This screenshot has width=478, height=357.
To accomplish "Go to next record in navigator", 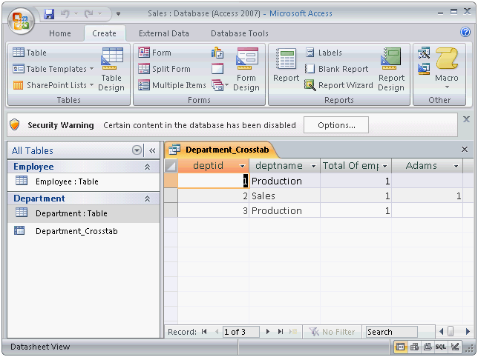I will [x=268, y=332].
